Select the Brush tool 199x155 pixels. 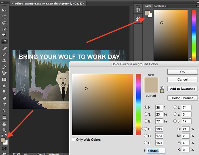pyautogui.click(x=4, y=55)
